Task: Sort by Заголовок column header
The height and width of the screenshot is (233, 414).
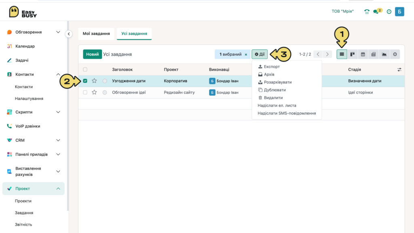Action: (x=122, y=70)
